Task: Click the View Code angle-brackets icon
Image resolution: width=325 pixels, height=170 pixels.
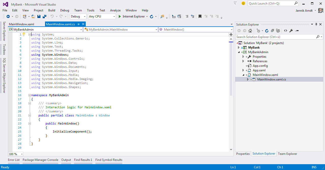Action: [x=286, y=31]
